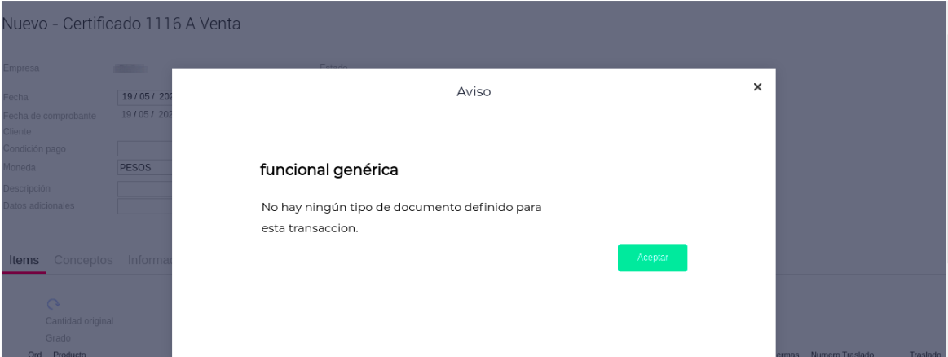
Task: Click the Fecha de comprobante date value
Action: 145,115
